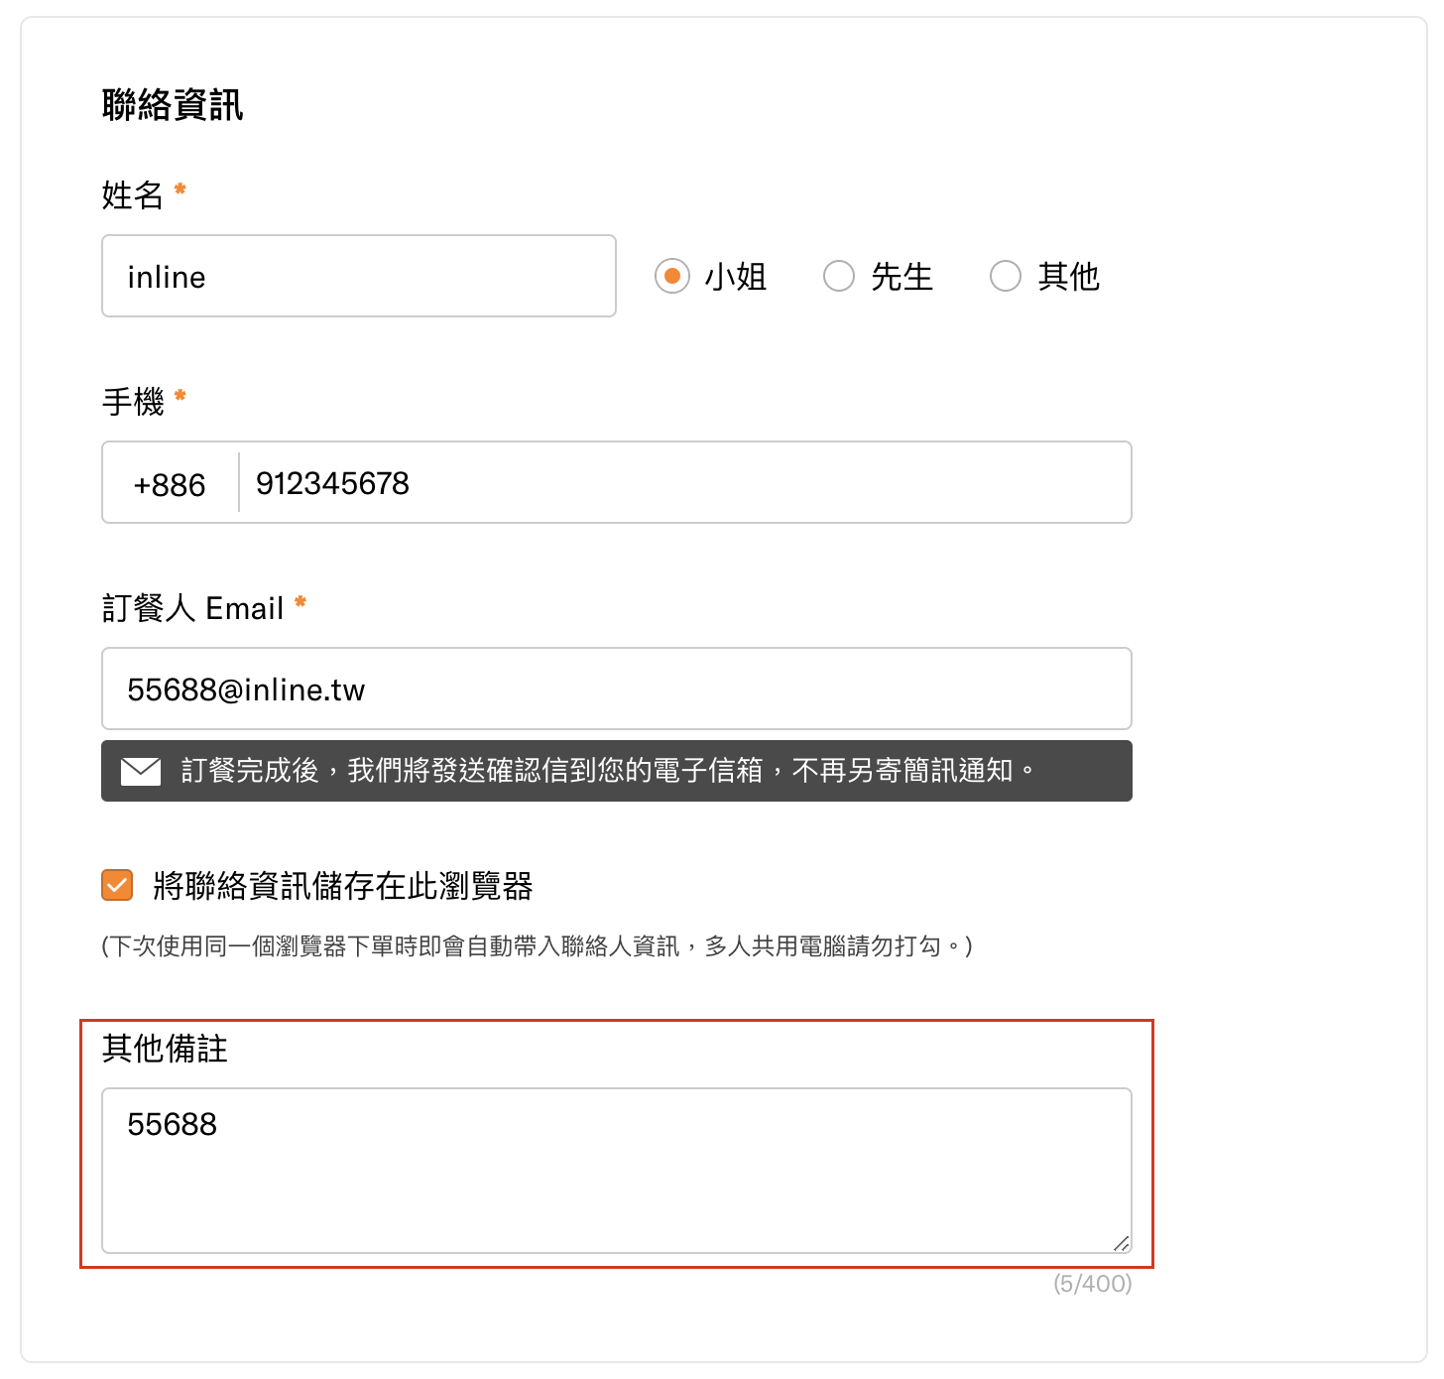
Task: Click the Email field 55688@inline.tw
Action: point(617,689)
